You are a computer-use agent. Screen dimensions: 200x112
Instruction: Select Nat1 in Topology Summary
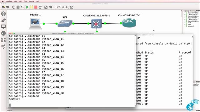pyautogui.click(x=189, y=23)
